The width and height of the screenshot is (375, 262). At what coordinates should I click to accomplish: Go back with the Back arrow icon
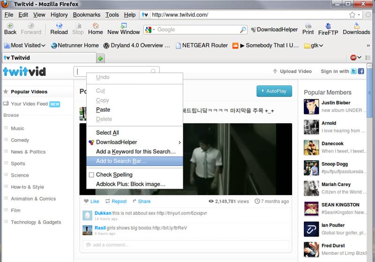10,26
